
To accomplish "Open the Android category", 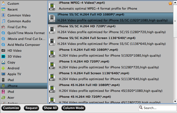I will (24, 68).
